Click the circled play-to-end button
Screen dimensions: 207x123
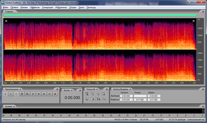coord(22,94)
